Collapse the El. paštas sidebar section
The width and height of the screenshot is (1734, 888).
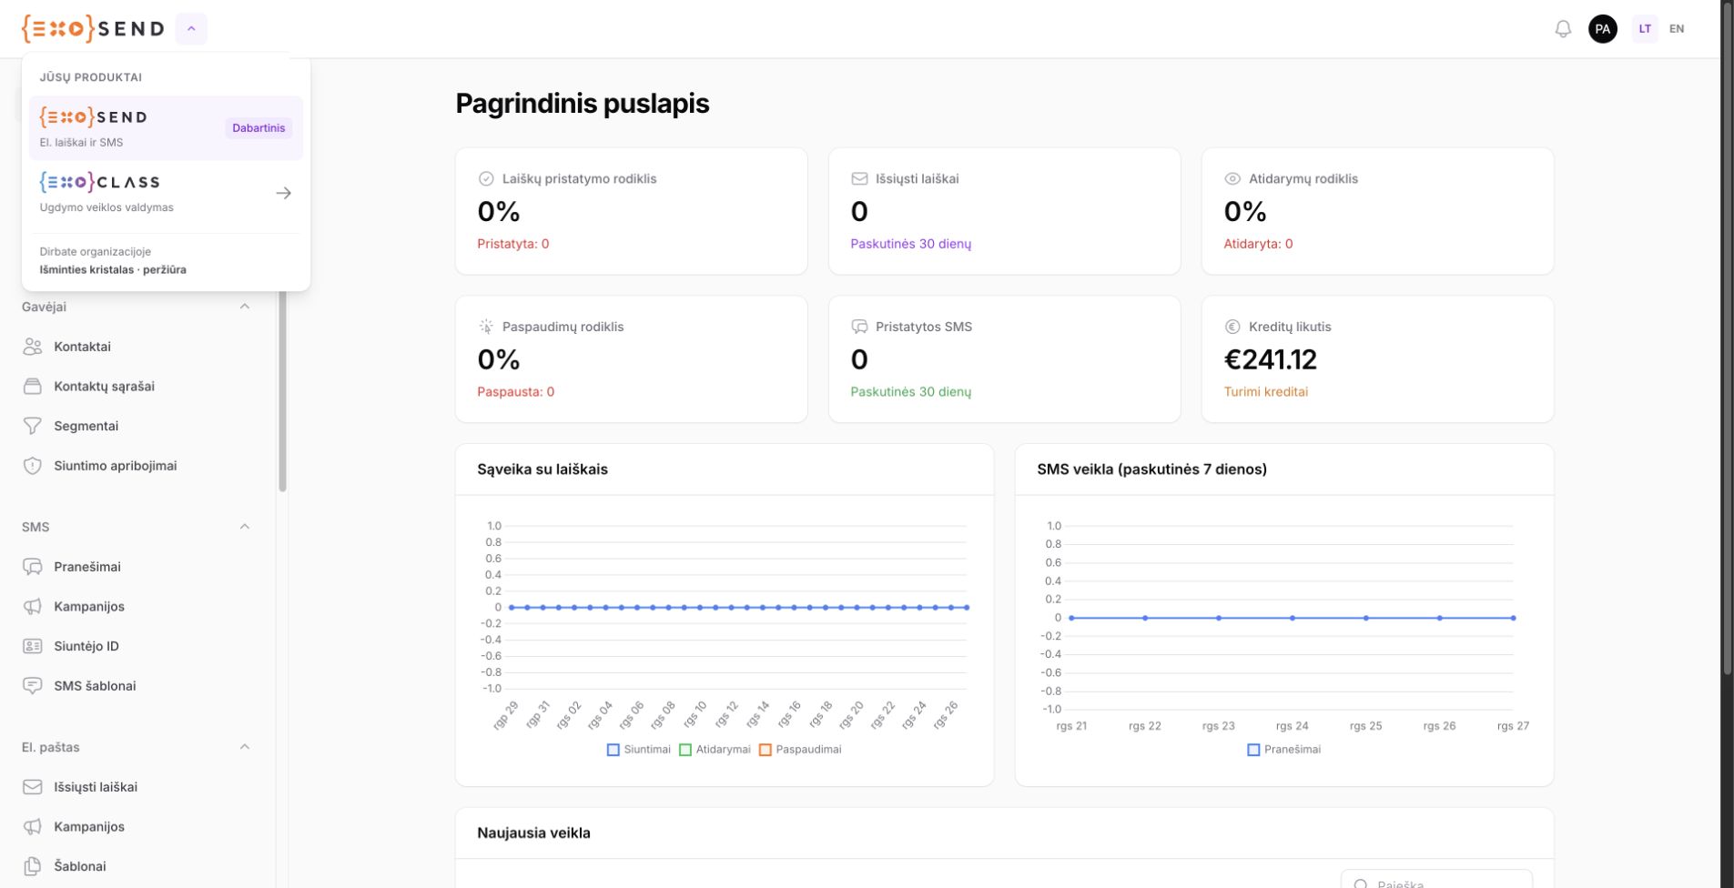[x=244, y=747]
